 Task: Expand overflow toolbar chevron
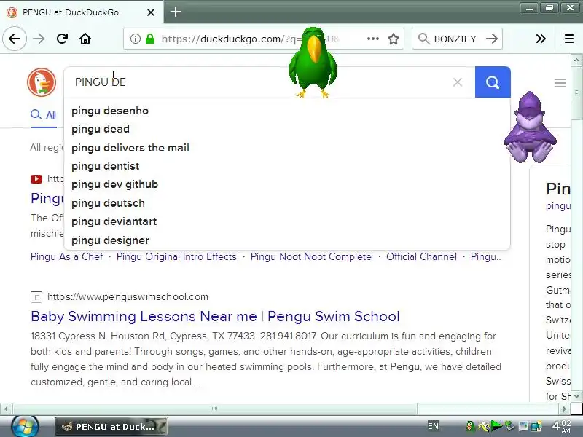[x=541, y=39]
